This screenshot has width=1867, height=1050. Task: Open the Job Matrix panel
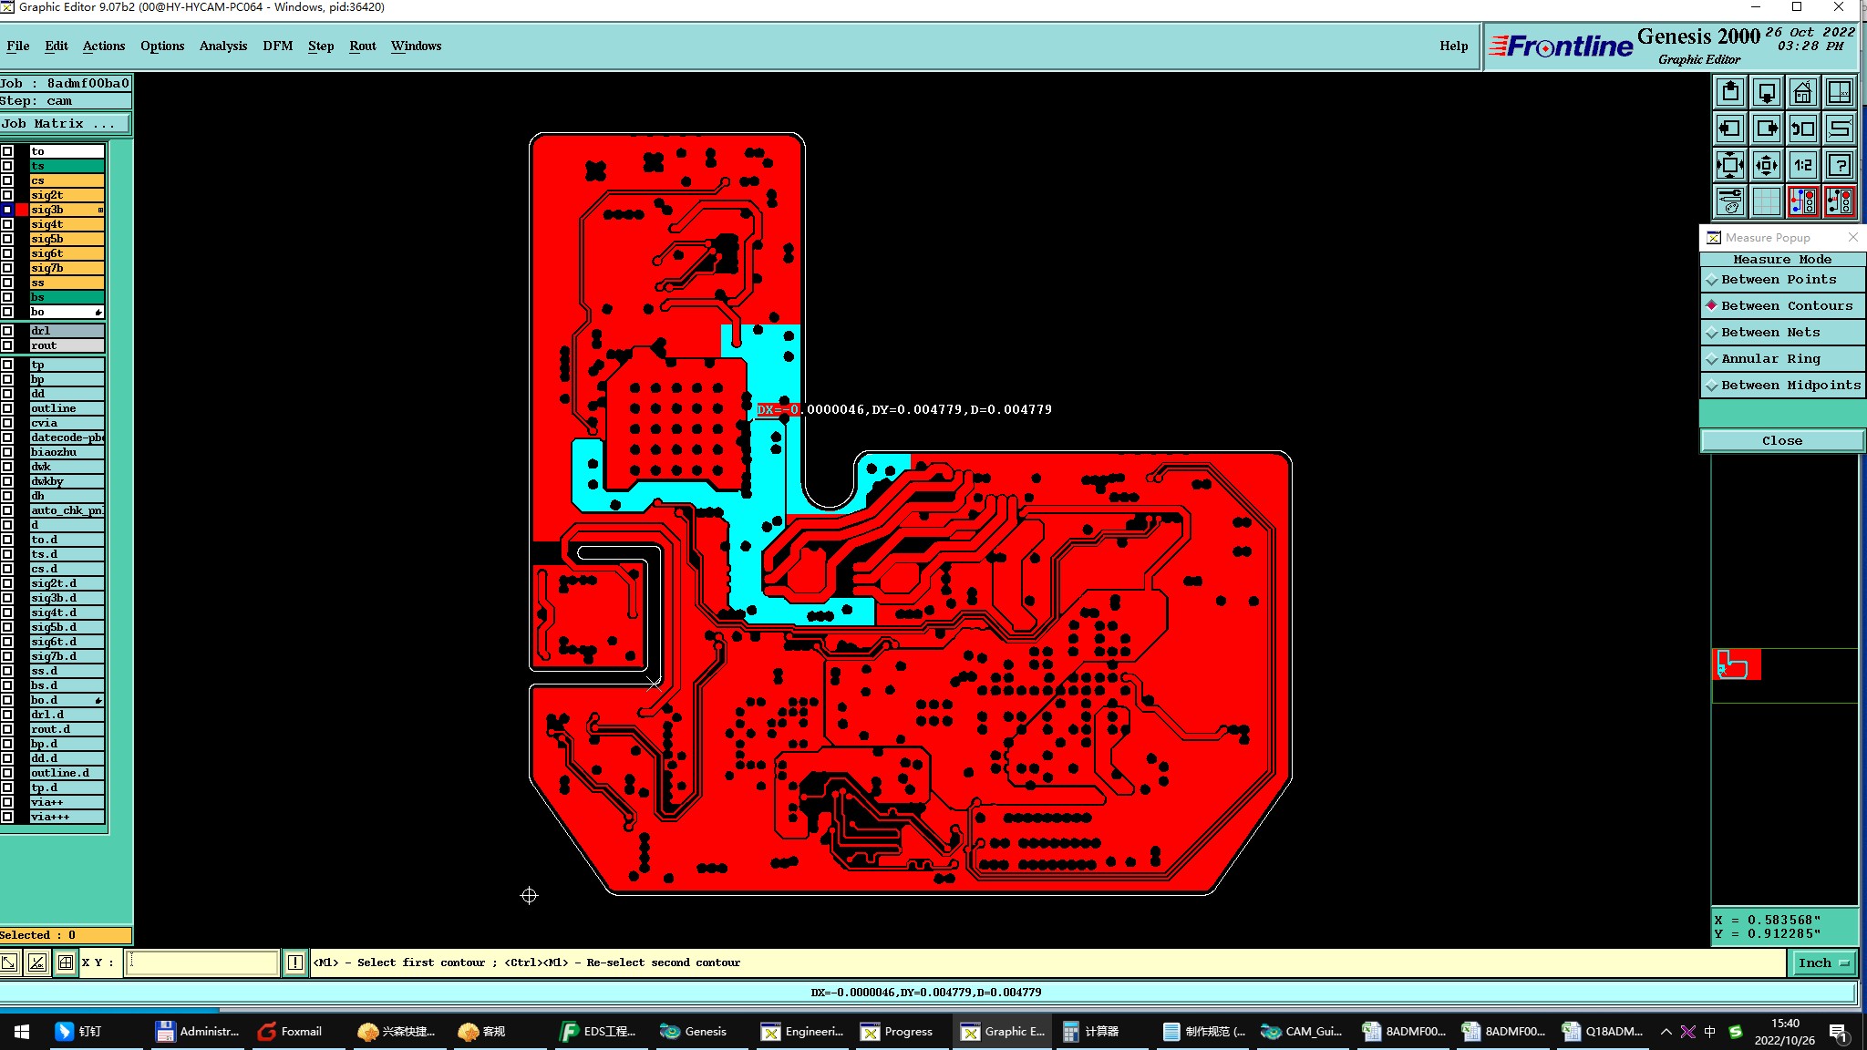(66, 124)
